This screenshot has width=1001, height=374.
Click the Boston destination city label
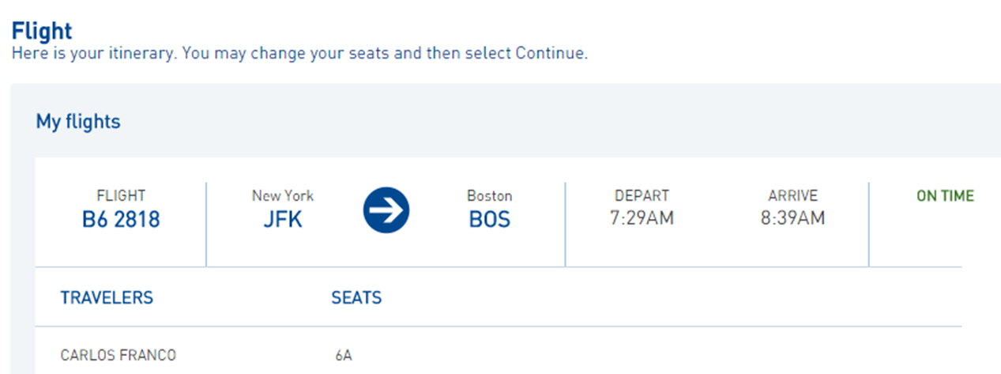(x=490, y=195)
